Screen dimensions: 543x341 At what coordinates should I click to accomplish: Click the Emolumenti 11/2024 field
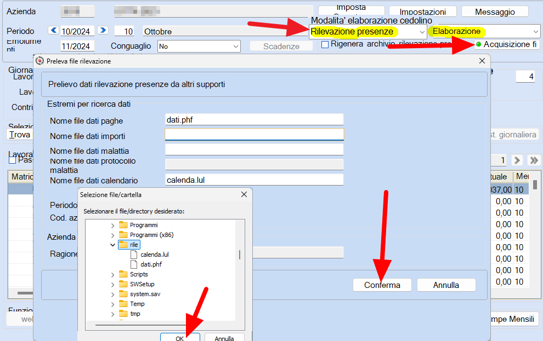tap(77, 46)
